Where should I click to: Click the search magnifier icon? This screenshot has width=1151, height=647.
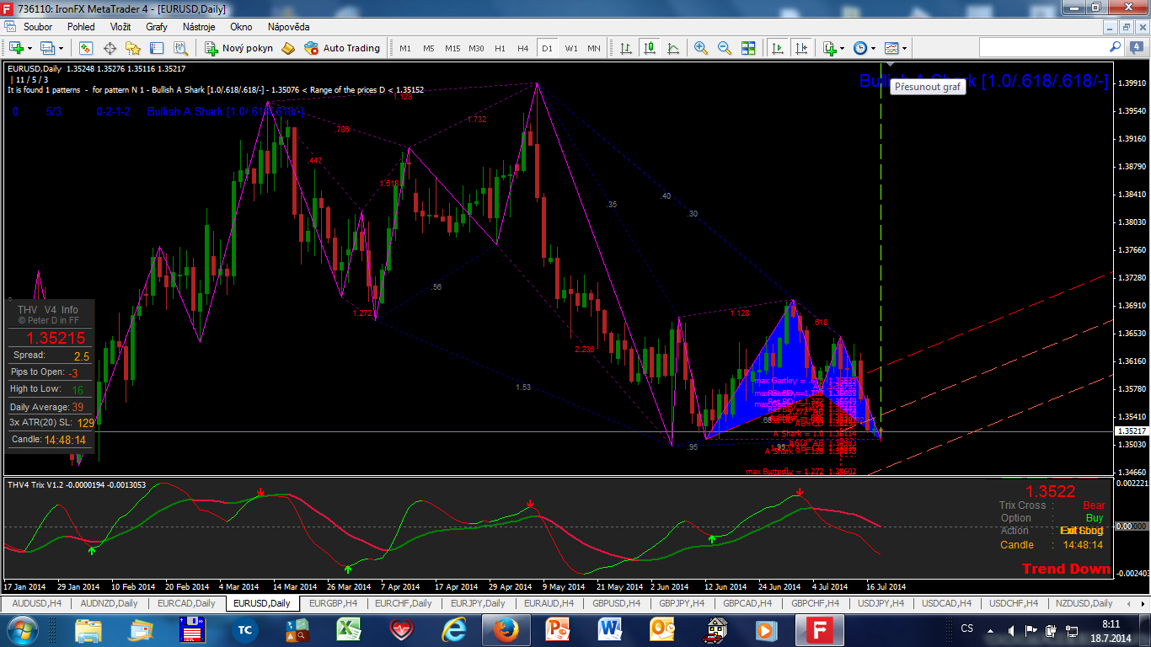(1115, 47)
